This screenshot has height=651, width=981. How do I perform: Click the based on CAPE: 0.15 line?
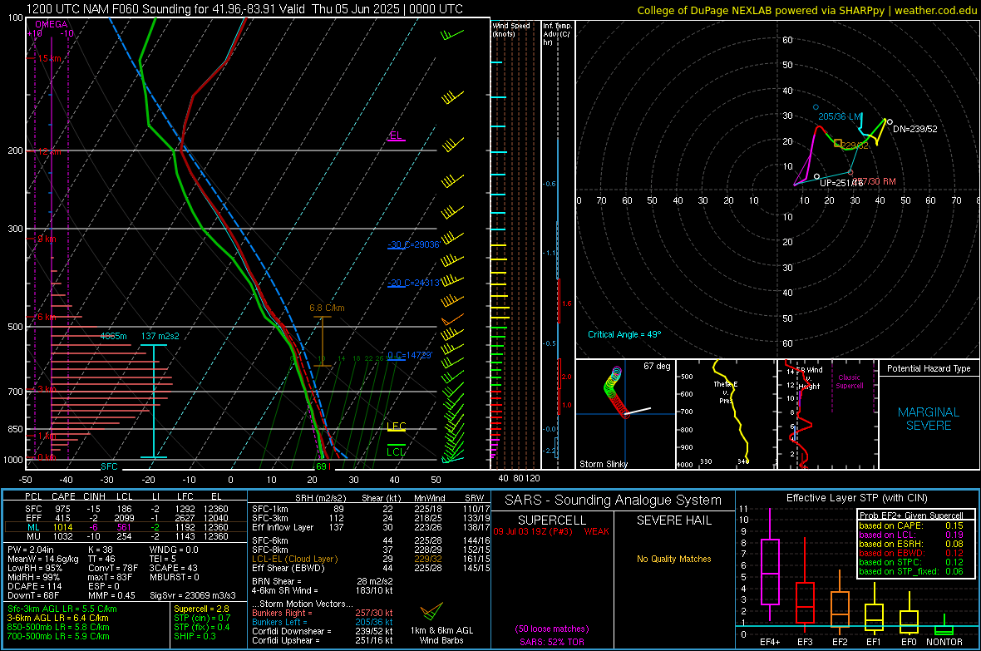[x=911, y=525]
